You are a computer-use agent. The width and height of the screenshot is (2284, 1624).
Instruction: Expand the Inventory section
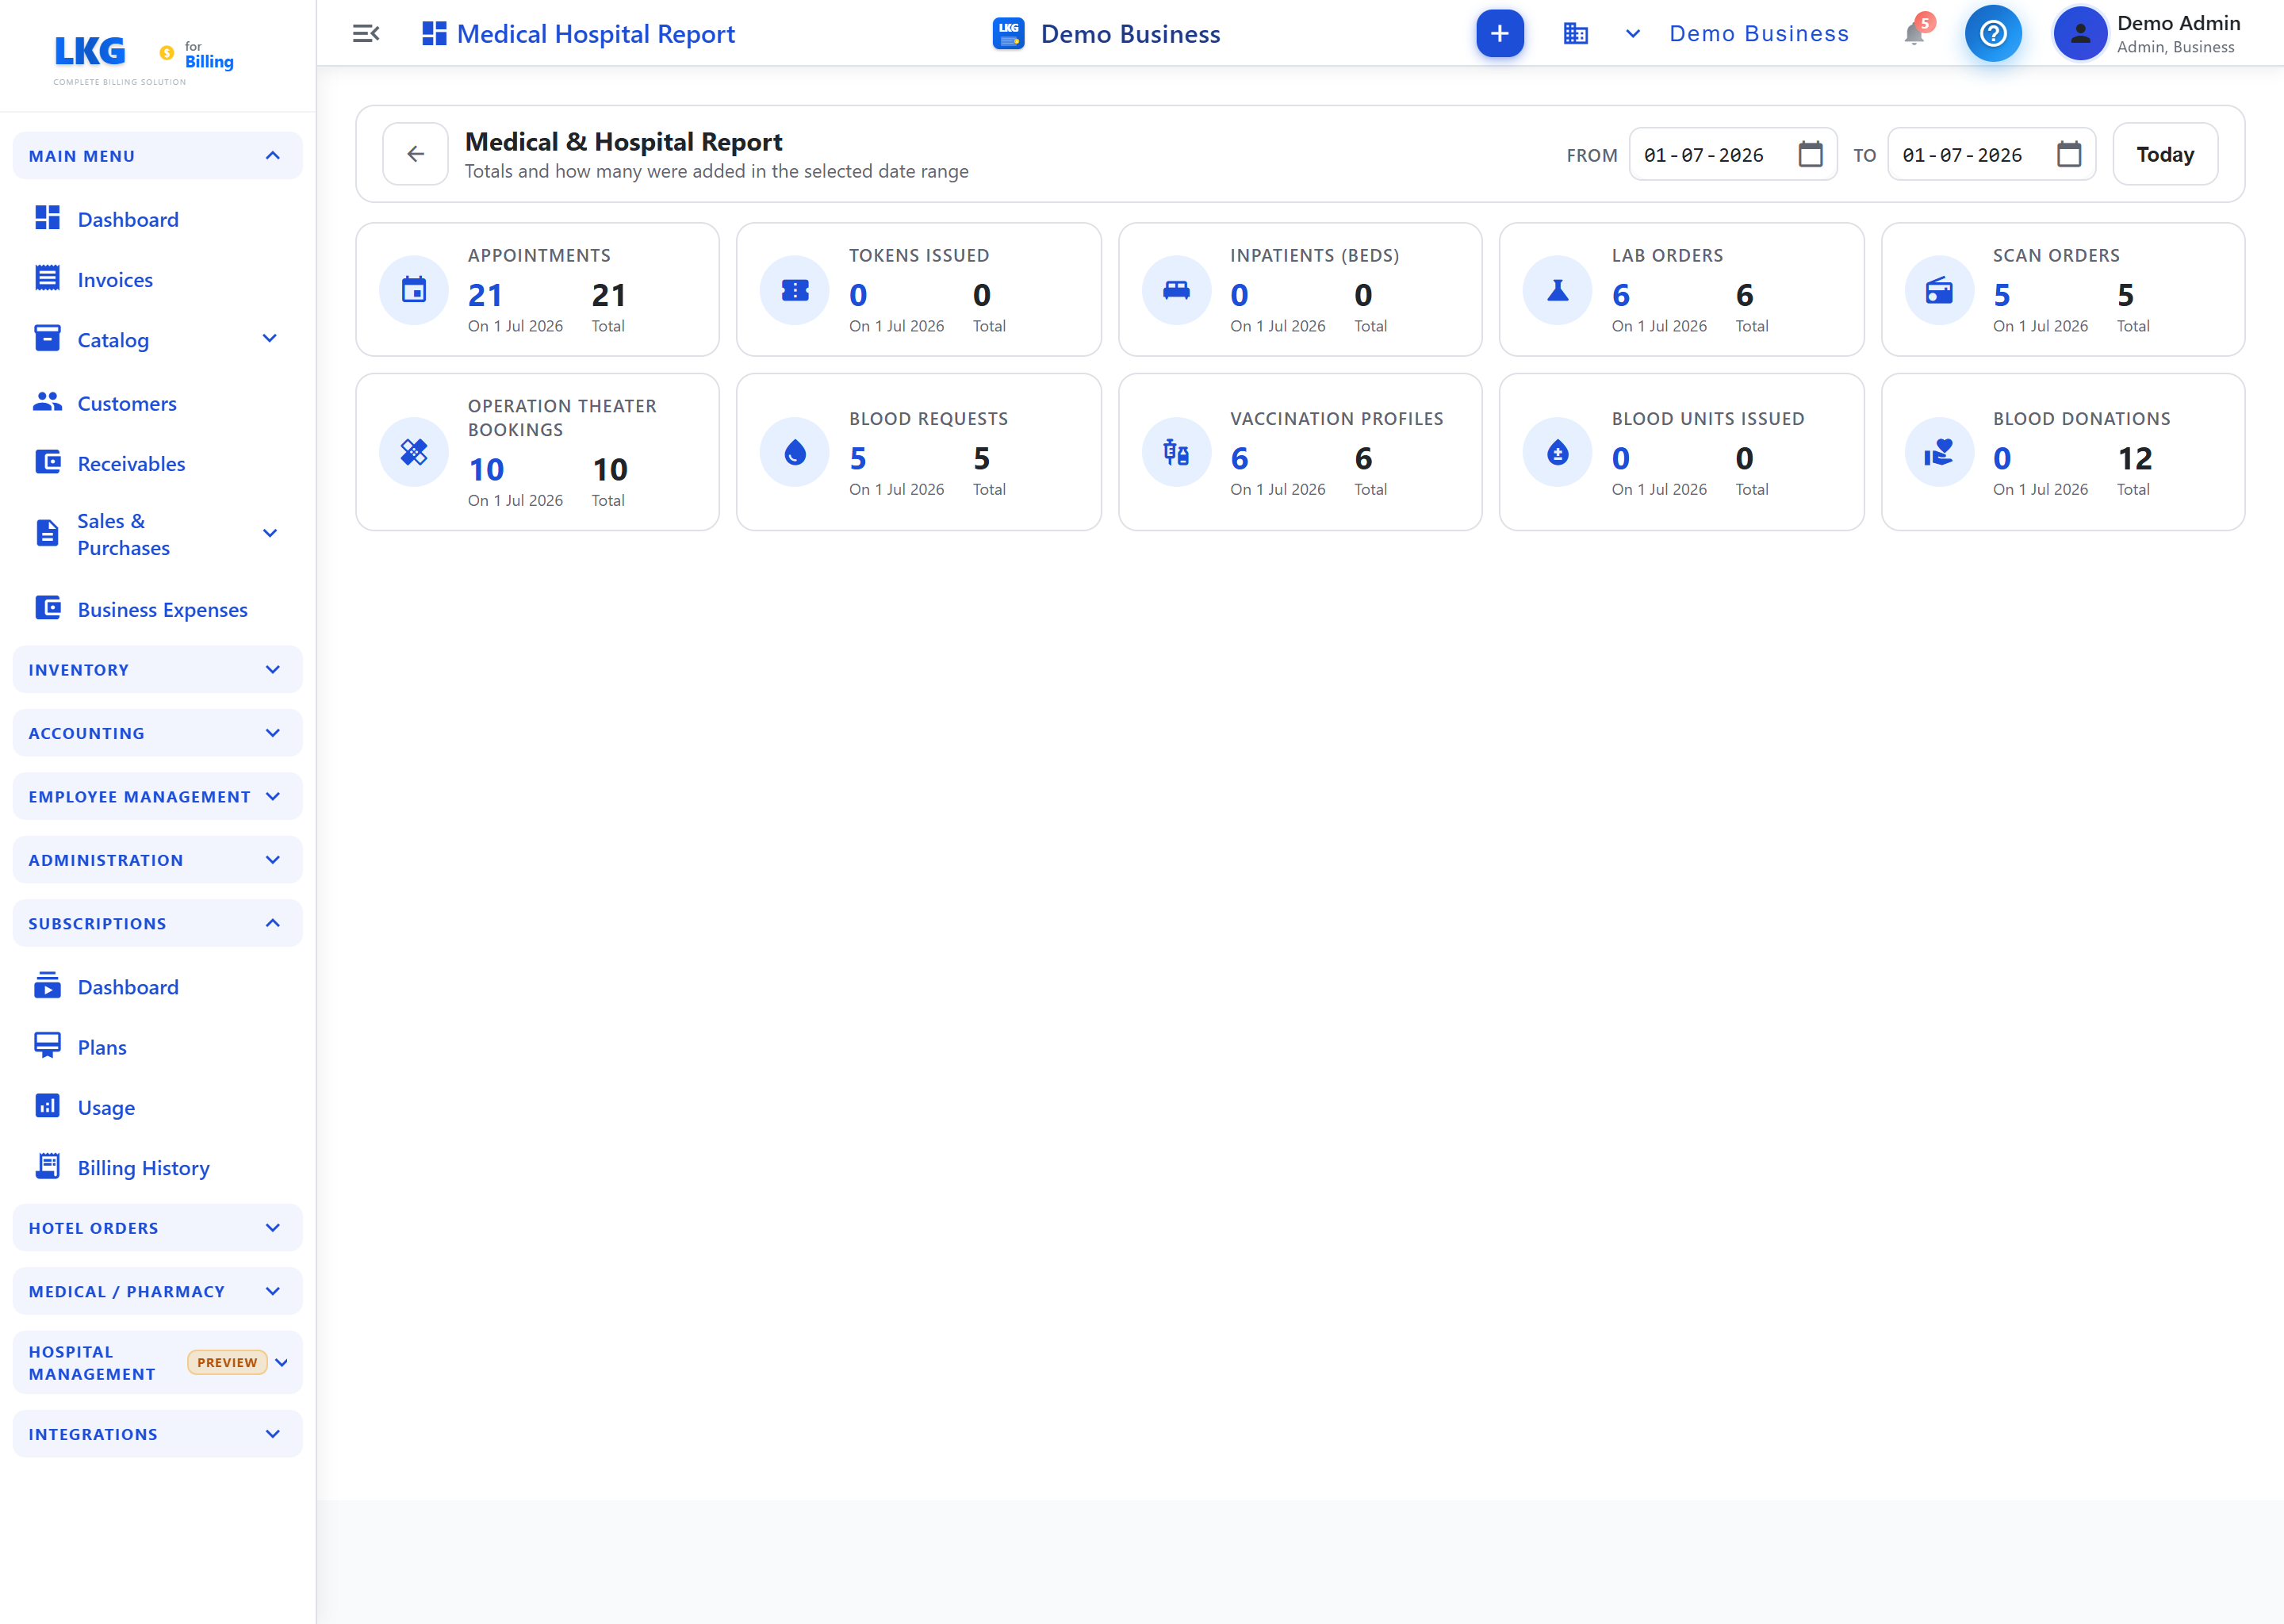[157, 669]
